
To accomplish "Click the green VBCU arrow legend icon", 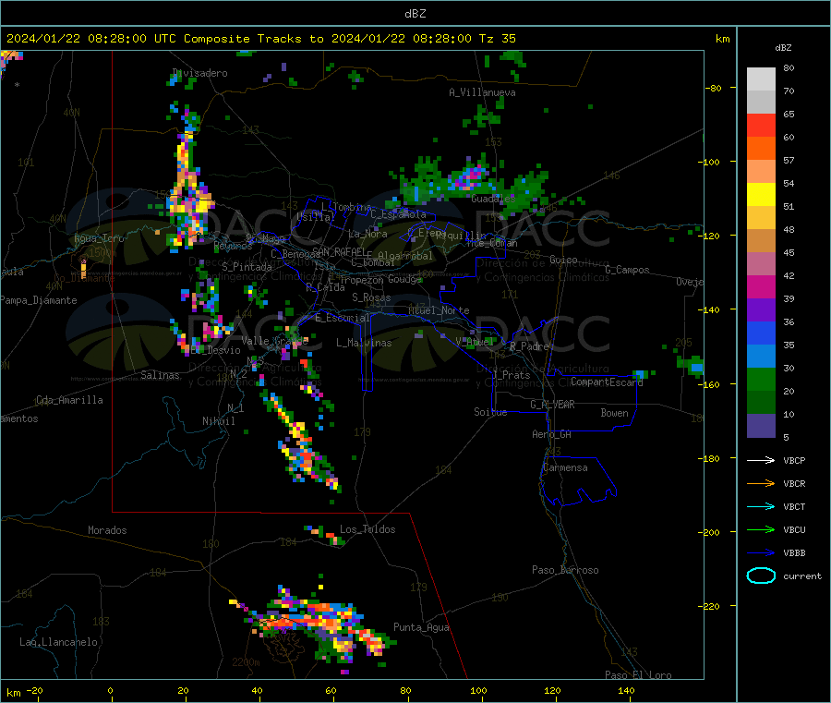I will point(761,529).
